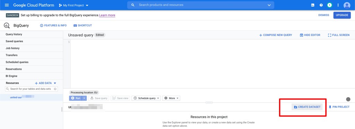Screen dimensions: 355x129
Task: Select the united-aur project in Resources
Action: 32,97
